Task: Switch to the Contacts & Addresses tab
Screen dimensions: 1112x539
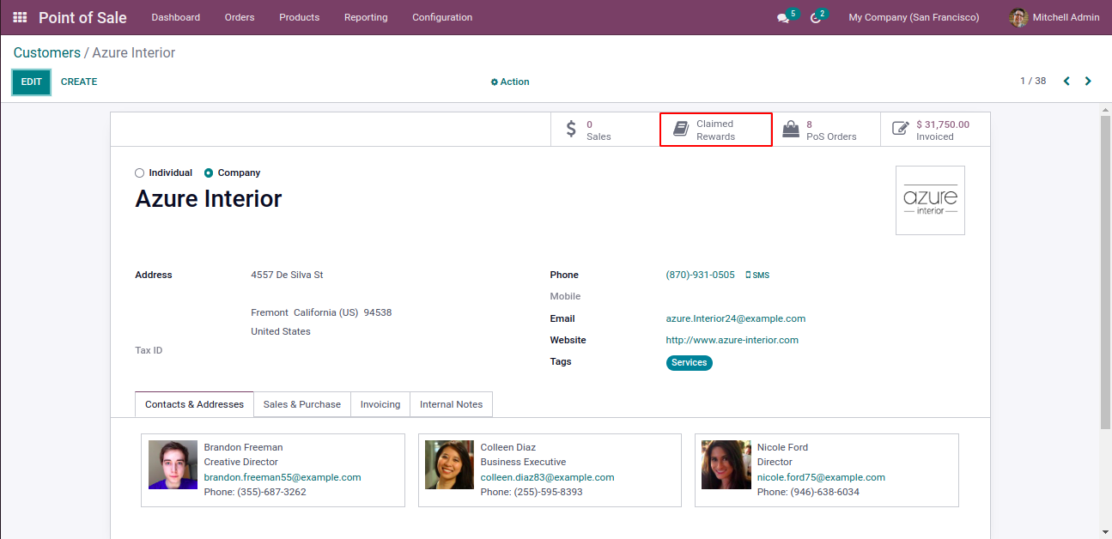Action: tap(194, 404)
